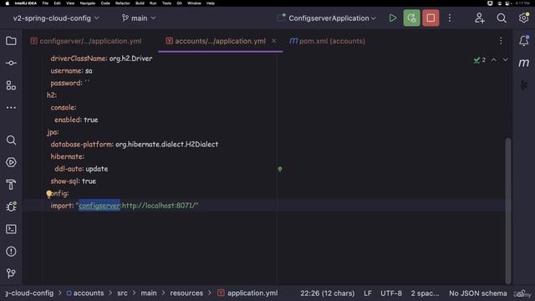The image size is (535, 301).
Task: Change the LF line separator setting
Action: click(x=368, y=293)
